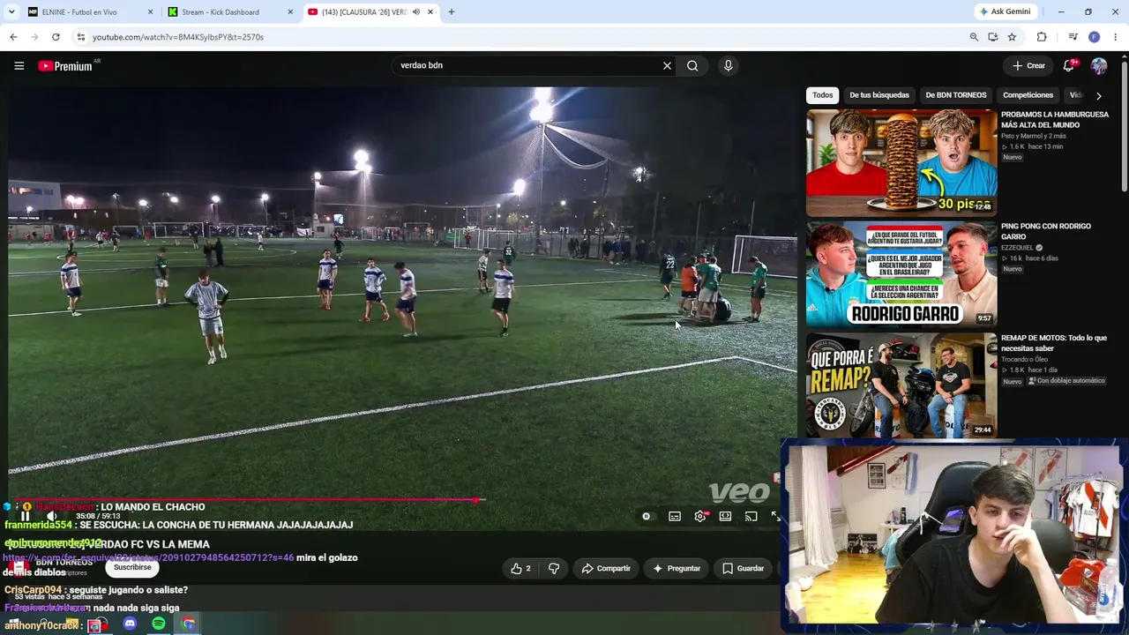Switch to Chrome in the taskbar
Image resolution: width=1129 pixels, height=635 pixels.
click(189, 624)
